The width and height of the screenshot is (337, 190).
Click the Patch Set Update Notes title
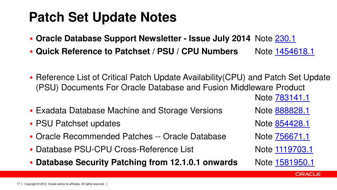pos(103,17)
